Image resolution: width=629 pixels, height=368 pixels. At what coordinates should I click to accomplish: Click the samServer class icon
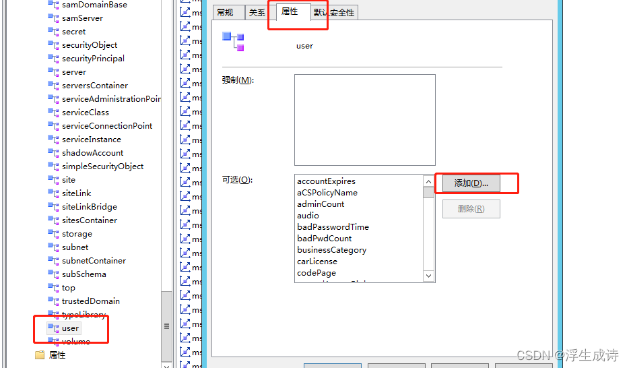pyautogui.click(x=53, y=18)
